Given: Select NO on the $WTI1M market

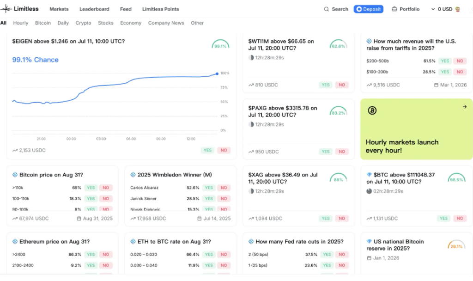Looking at the screenshot, I should (x=342, y=85).
